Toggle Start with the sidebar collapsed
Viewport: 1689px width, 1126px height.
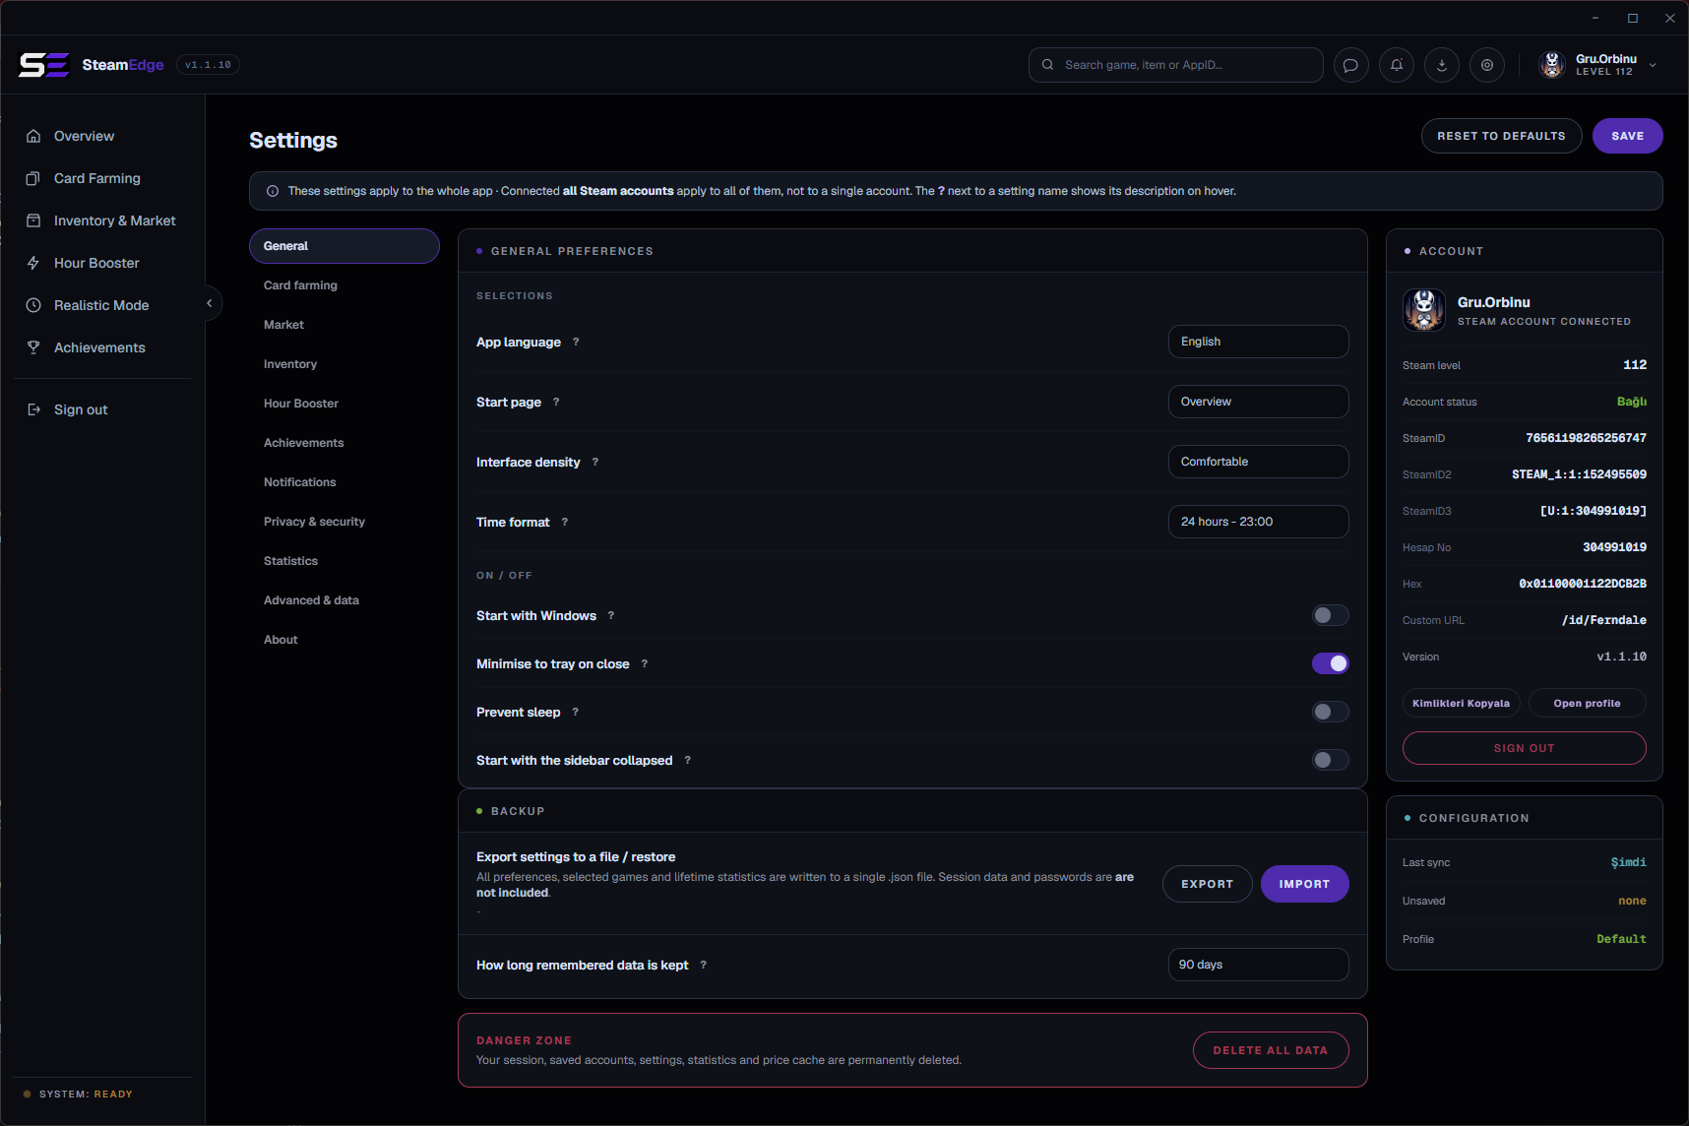coord(1331,760)
